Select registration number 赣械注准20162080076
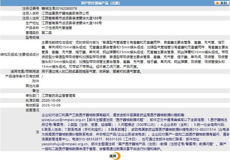 pos(59,8)
